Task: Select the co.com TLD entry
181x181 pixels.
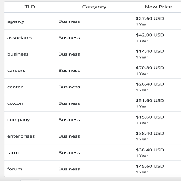Action: pyautogui.click(x=16, y=103)
